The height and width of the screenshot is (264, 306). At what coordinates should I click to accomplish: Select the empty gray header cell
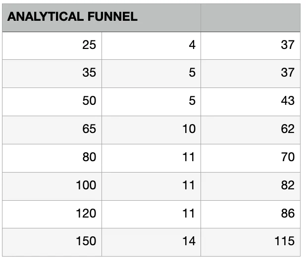pos(251,18)
